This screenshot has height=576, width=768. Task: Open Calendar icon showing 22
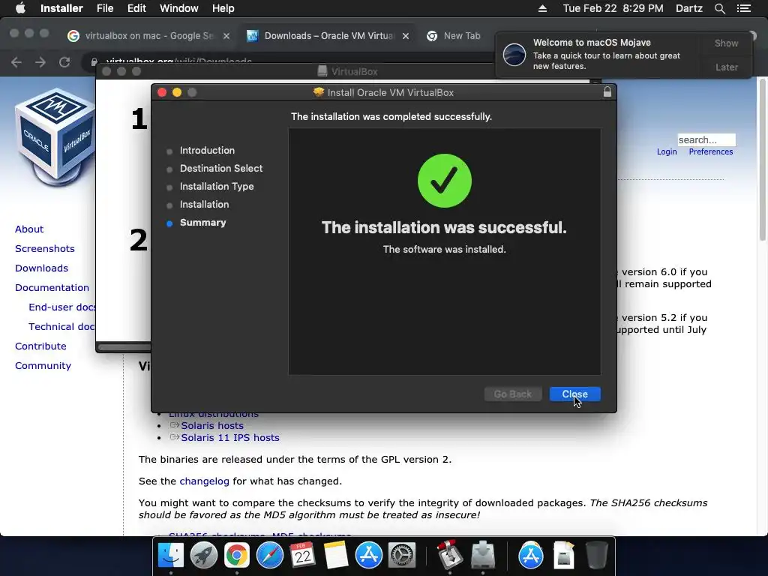[x=303, y=556]
